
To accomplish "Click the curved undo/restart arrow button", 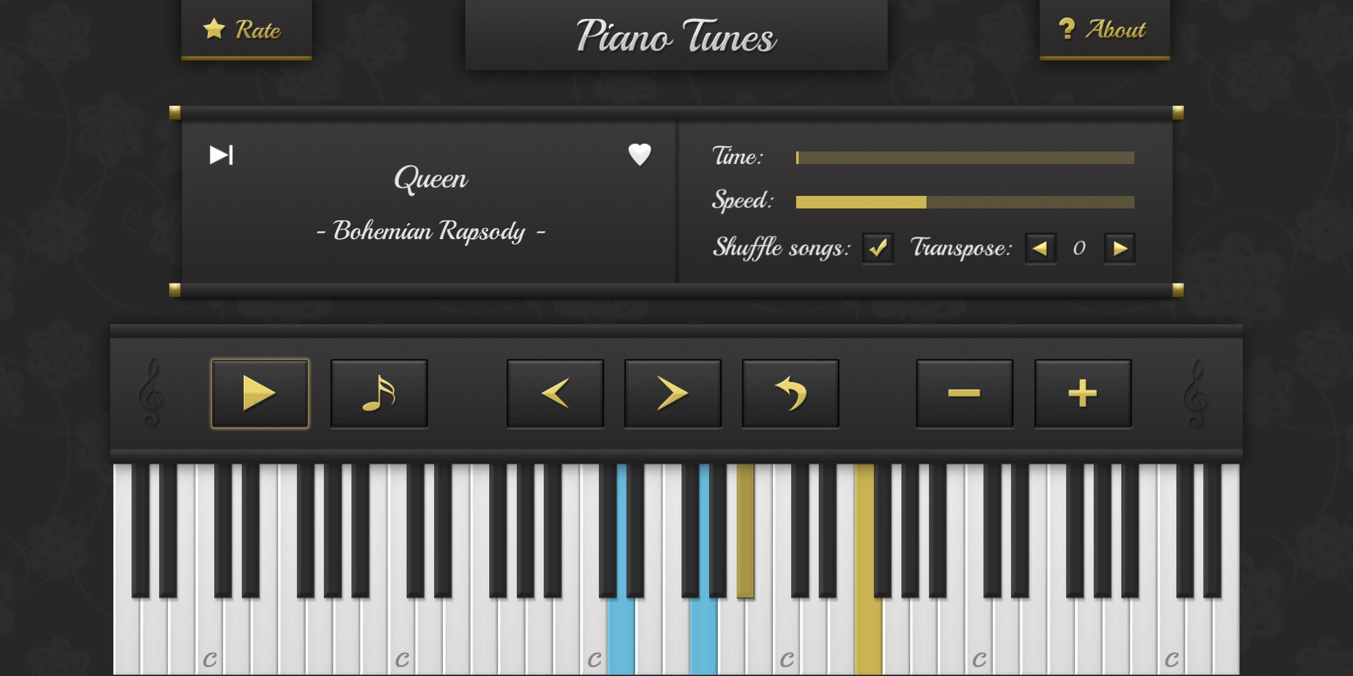I will click(x=791, y=394).
